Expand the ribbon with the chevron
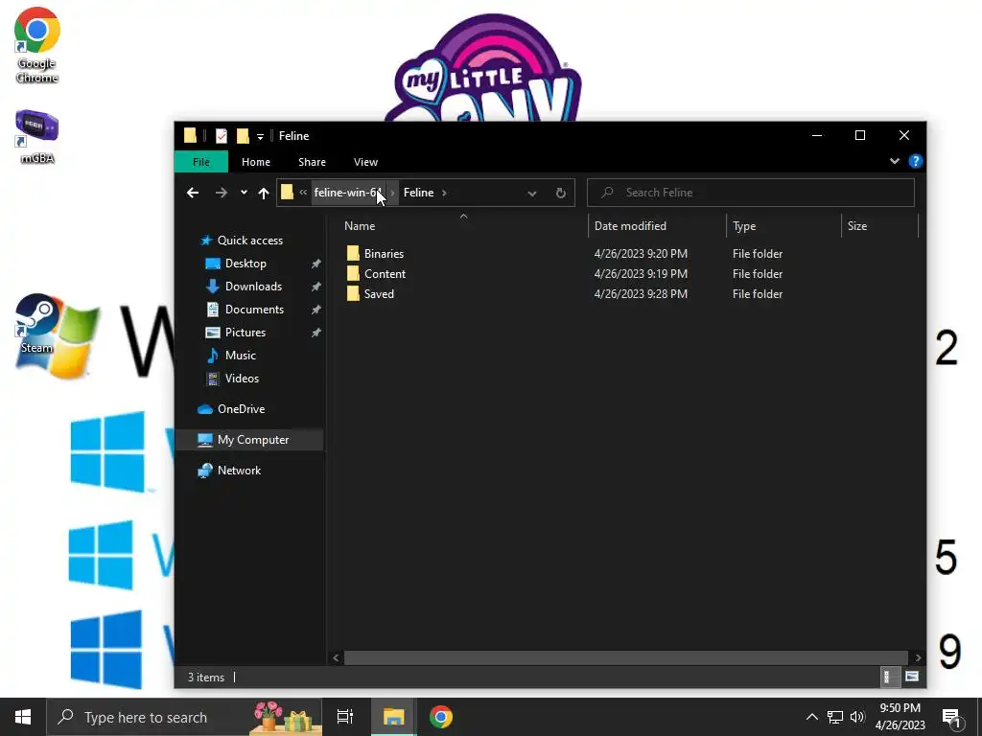The image size is (982, 736). pyautogui.click(x=895, y=161)
